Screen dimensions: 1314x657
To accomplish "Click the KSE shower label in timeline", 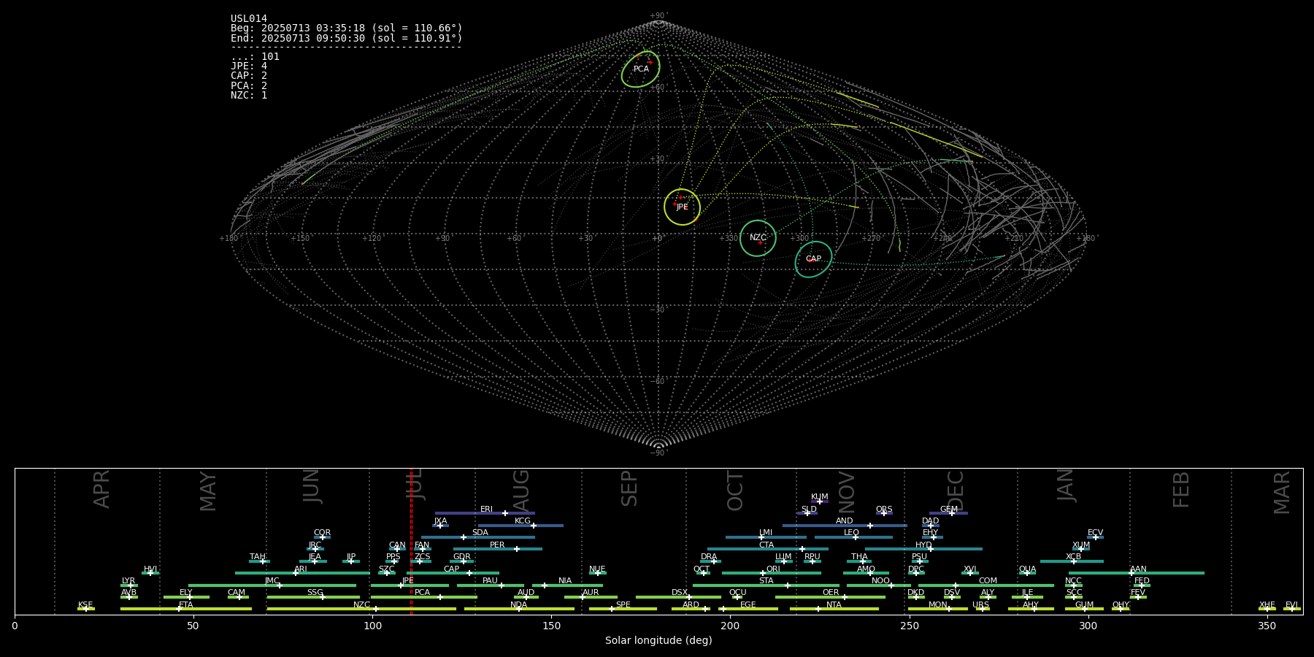I will click(85, 605).
